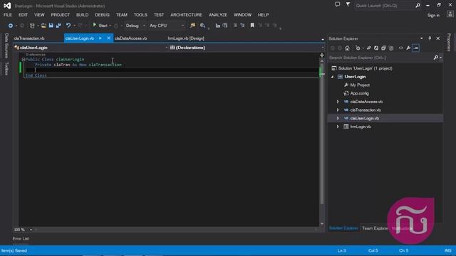456x256 pixels.
Task: Refresh the Solution Explorer
Action: tap(376, 48)
